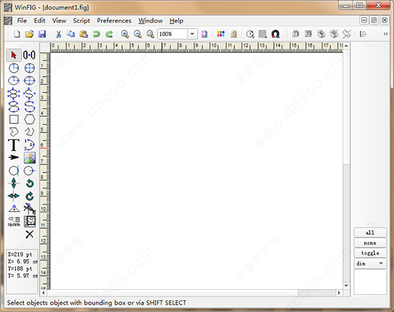The height and width of the screenshot is (312, 394).
Task: Select the rectangle box tool
Action: tap(14, 119)
